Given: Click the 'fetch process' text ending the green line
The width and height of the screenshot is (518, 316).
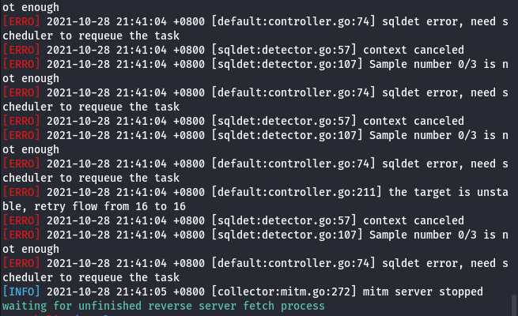Looking at the screenshot, I should click(x=284, y=306).
